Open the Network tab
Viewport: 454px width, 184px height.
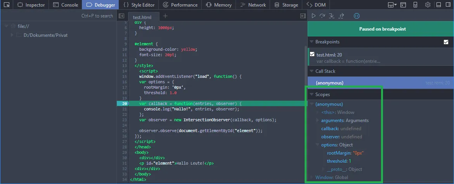253,5
